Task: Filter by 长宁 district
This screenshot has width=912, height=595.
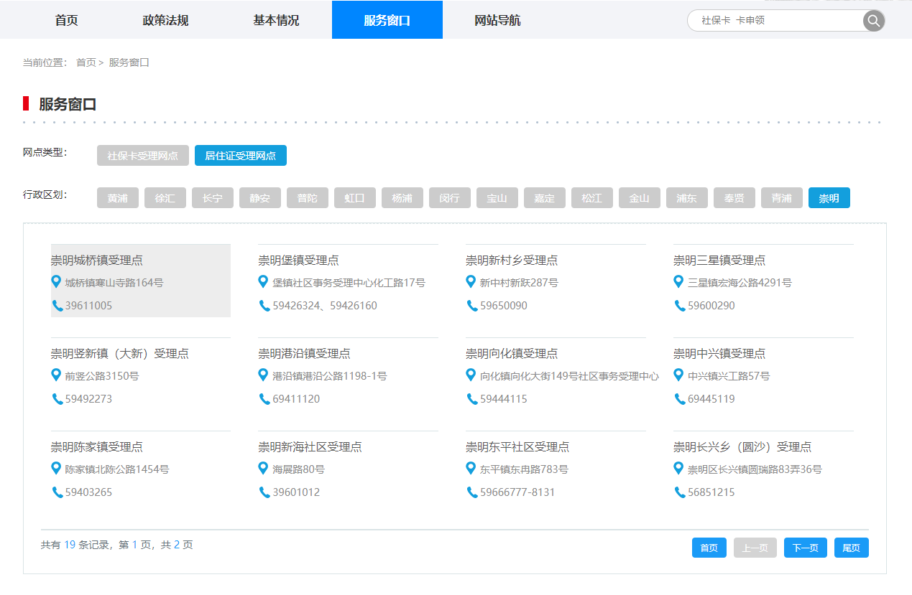Action: (x=213, y=198)
